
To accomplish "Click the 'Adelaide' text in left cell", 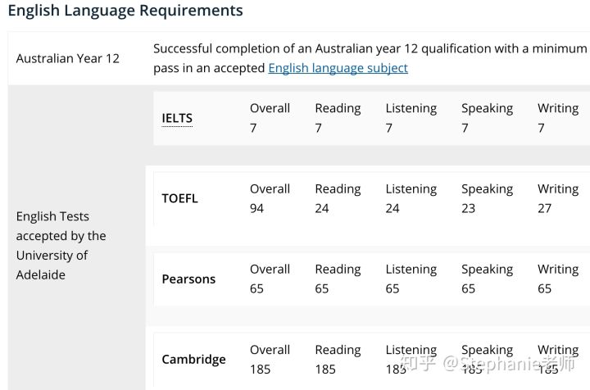I will [x=41, y=275].
